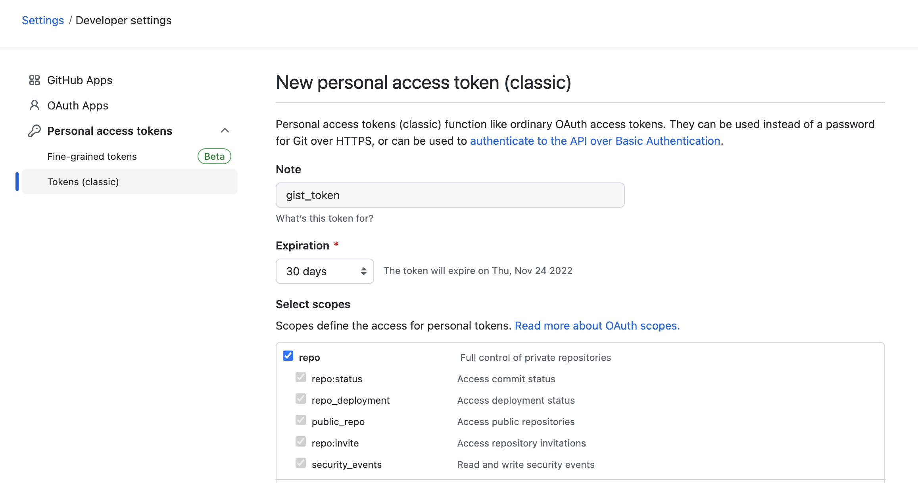Uncheck the repo scope checkbox
This screenshot has height=483, width=918.
click(288, 356)
